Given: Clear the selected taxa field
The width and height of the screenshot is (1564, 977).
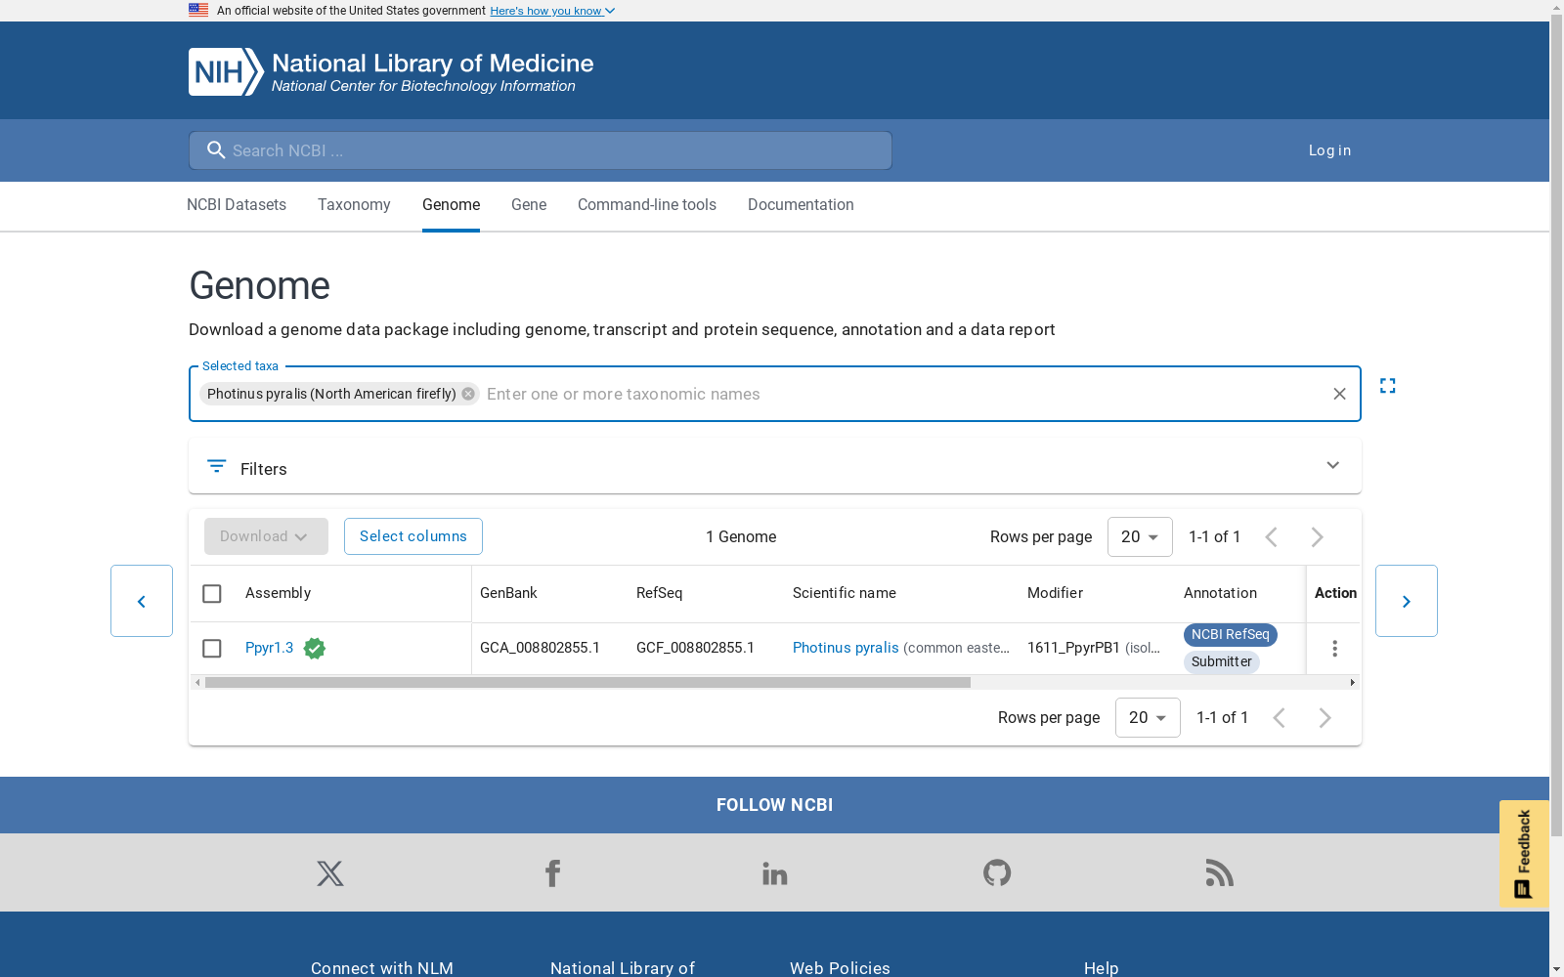Looking at the screenshot, I should [1339, 394].
